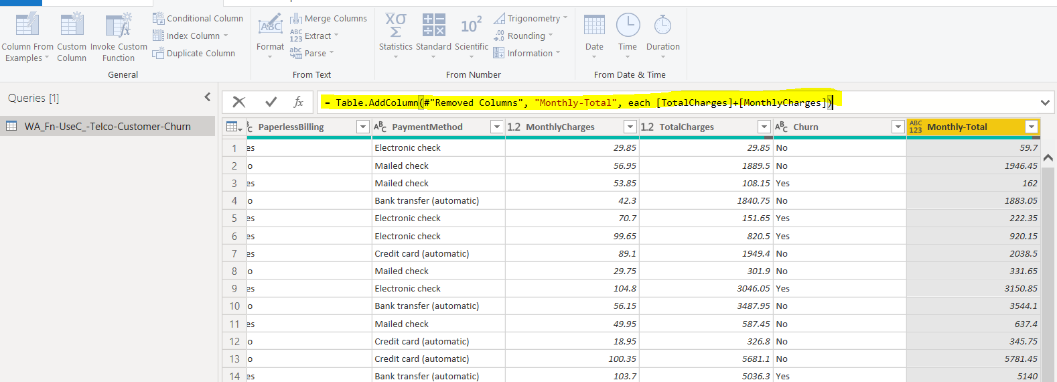Viewport: 1057px width, 382px height.
Task: Collapse the Queries pane
Action: click(208, 98)
